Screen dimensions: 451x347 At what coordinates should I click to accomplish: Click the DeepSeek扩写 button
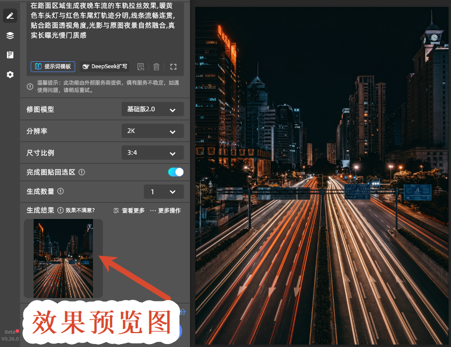click(x=105, y=66)
